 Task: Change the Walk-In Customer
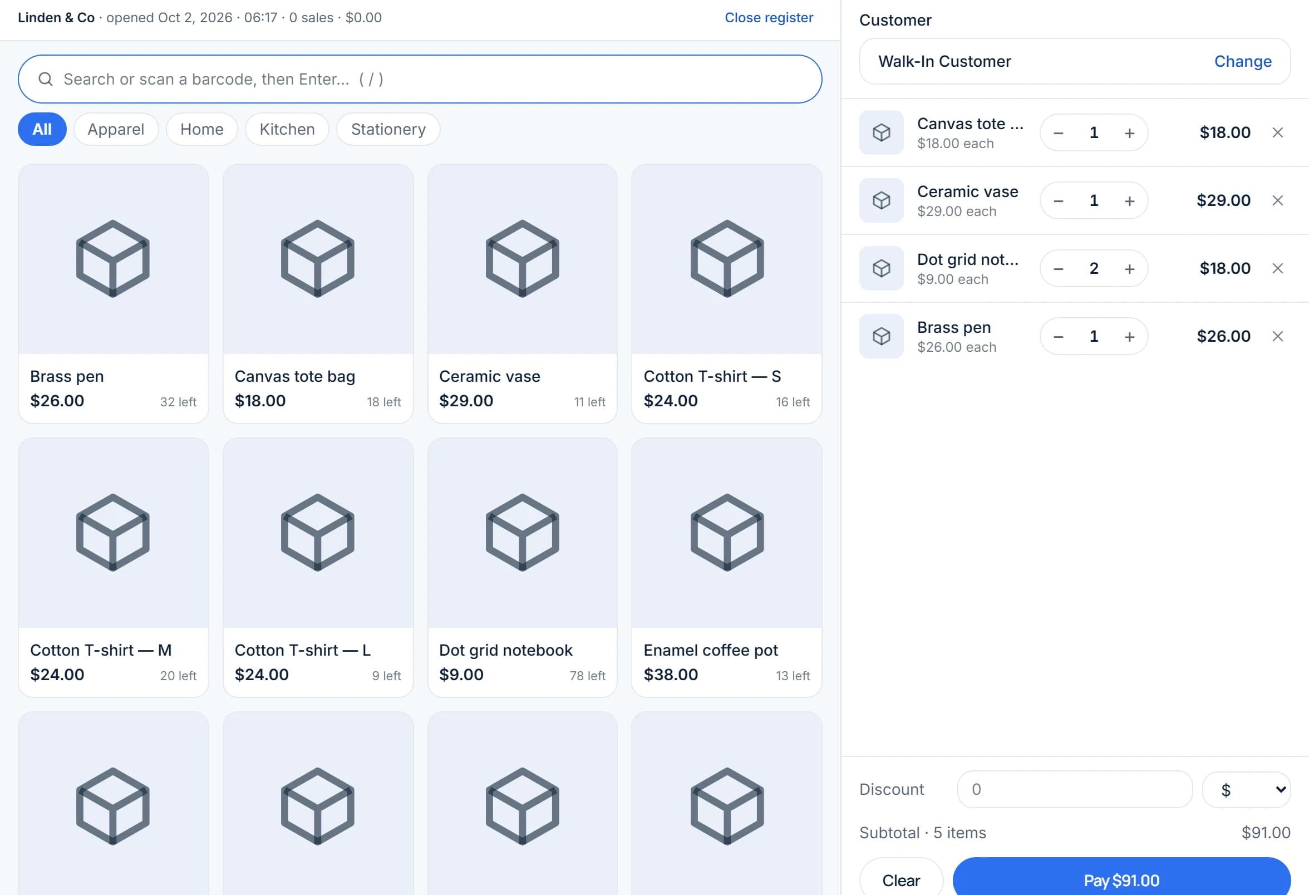1243,61
